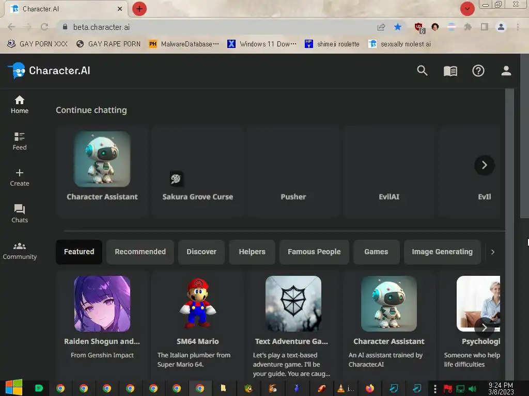The image size is (529, 396).
Task: Click the taskbar clock showing 9:24 PM
Action: point(501,388)
